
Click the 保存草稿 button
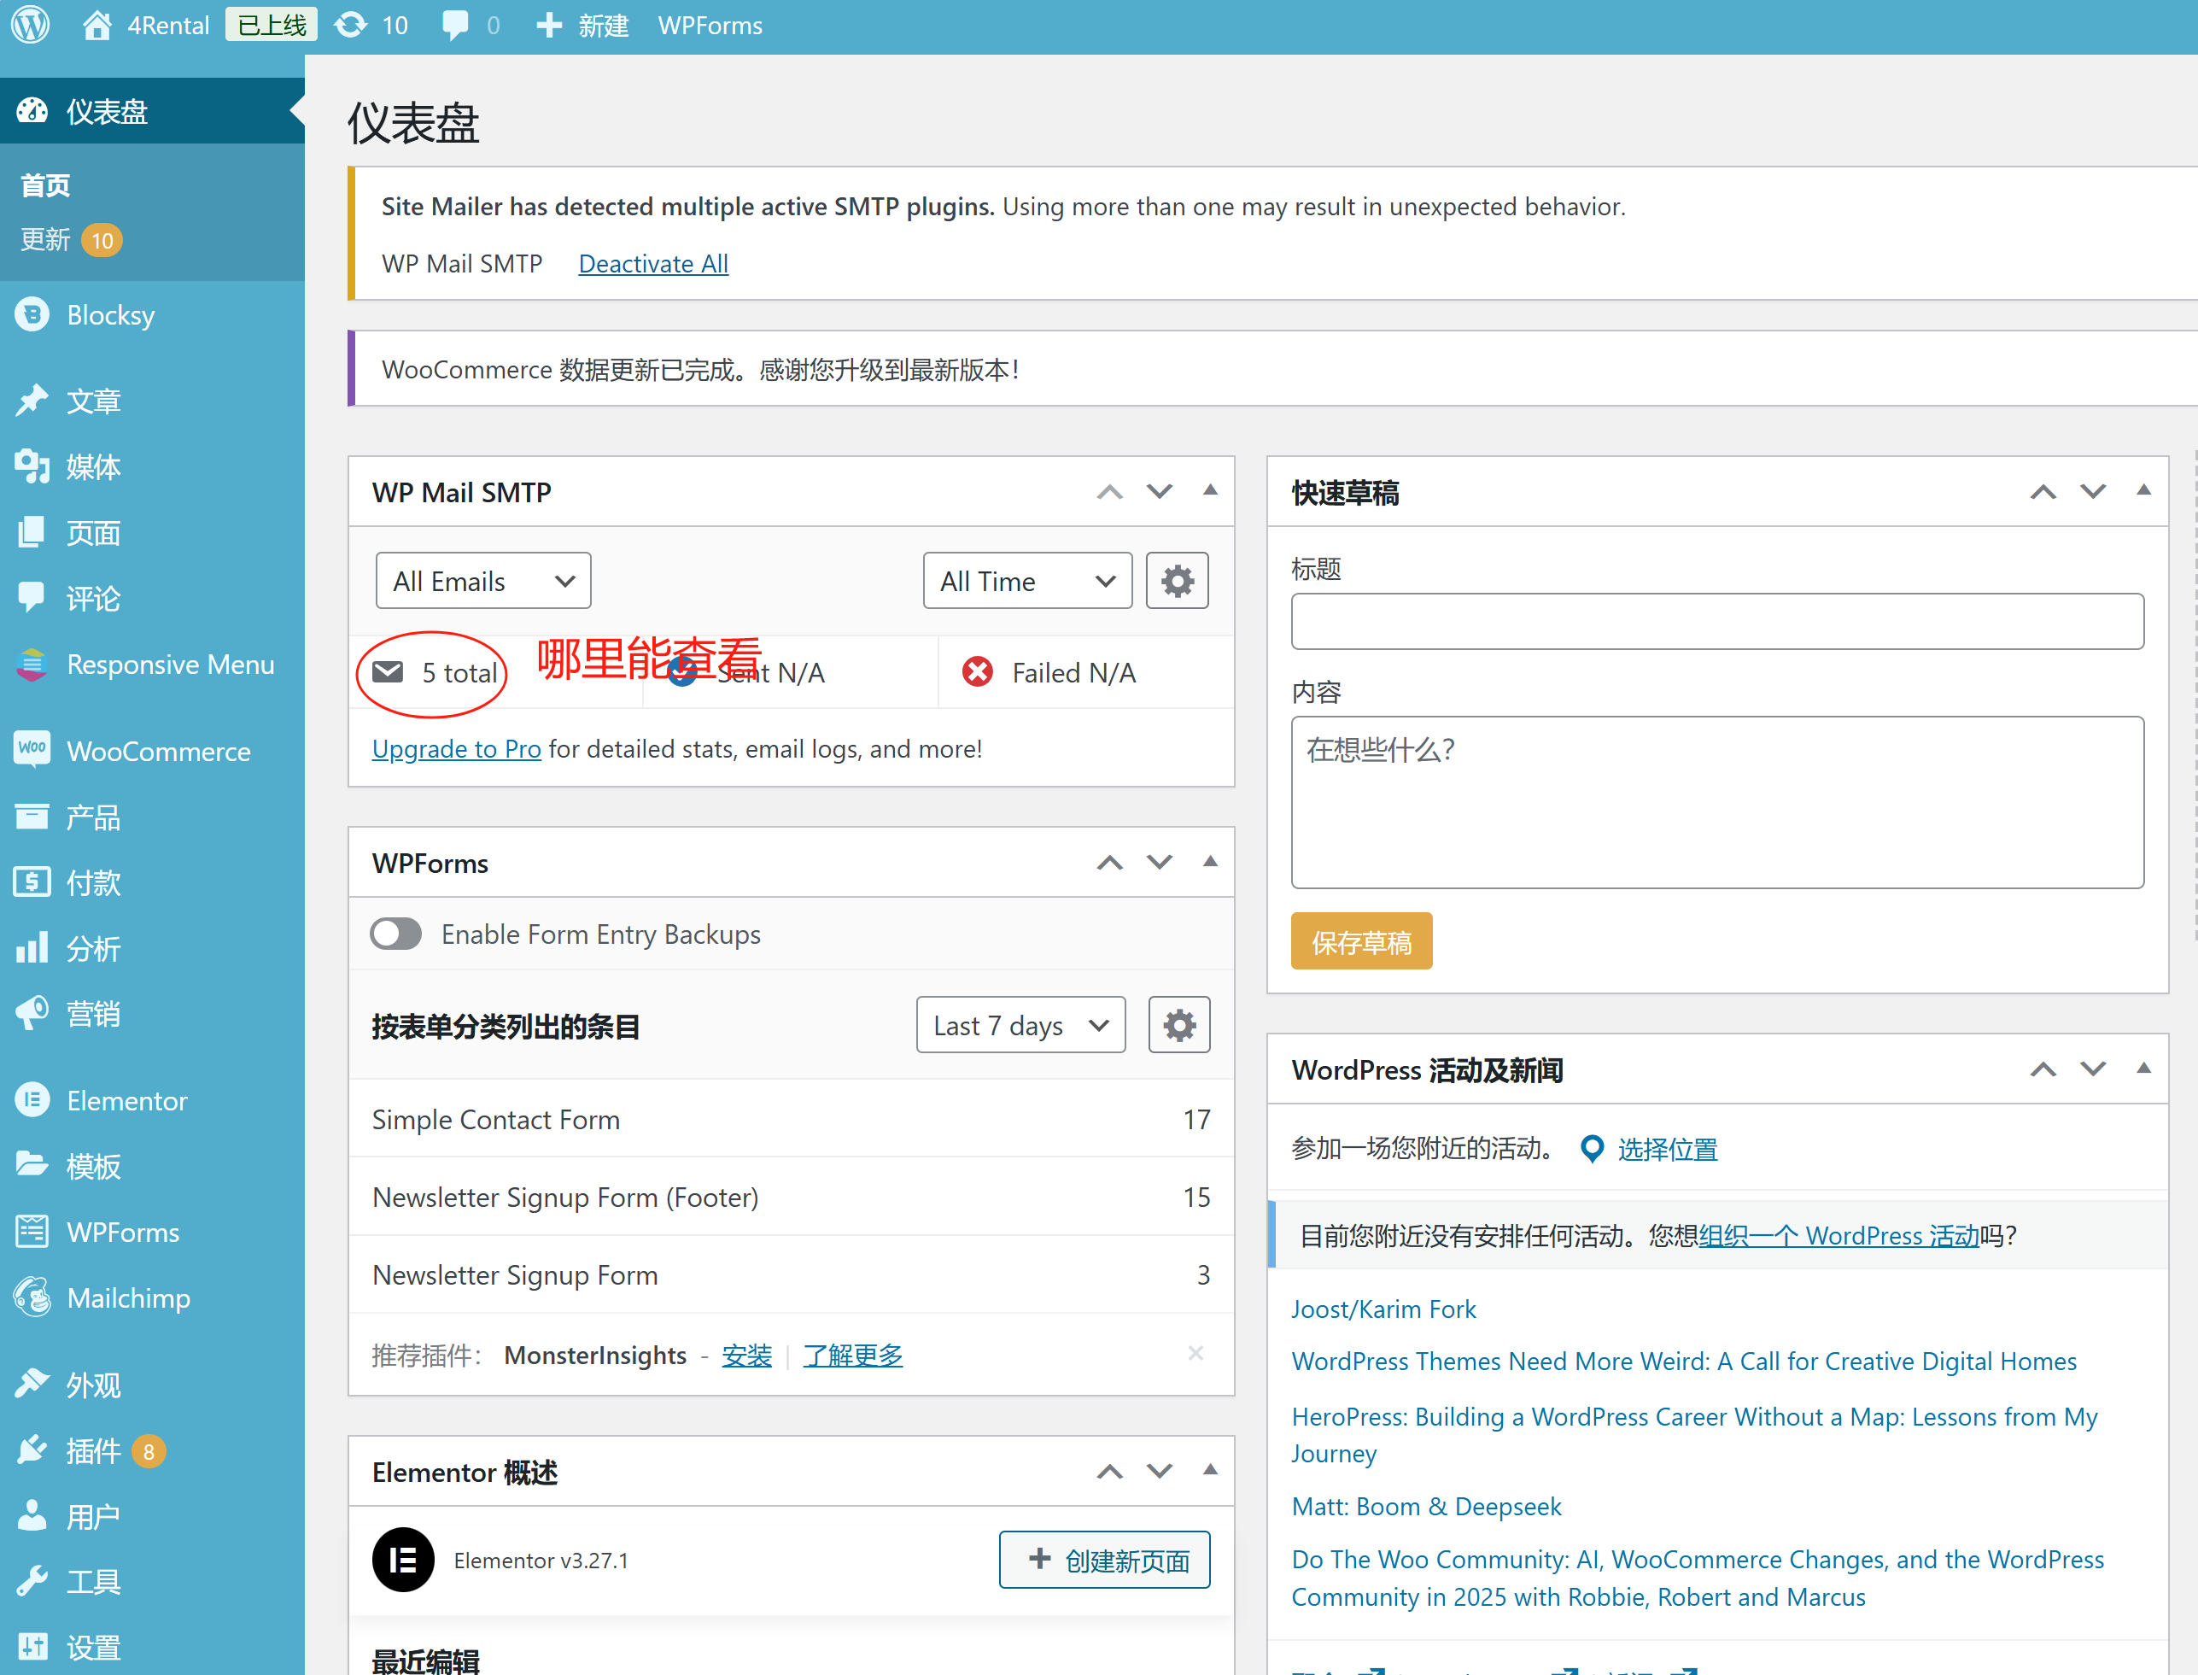tap(1362, 940)
